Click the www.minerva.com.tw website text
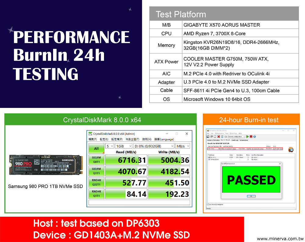 click(280, 239)
